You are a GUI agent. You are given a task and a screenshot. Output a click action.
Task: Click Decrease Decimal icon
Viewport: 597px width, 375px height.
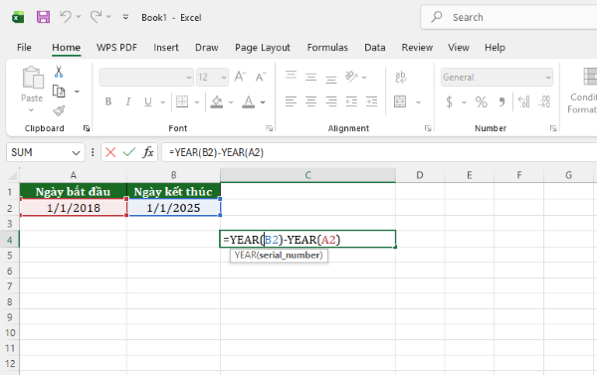pos(544,101)
